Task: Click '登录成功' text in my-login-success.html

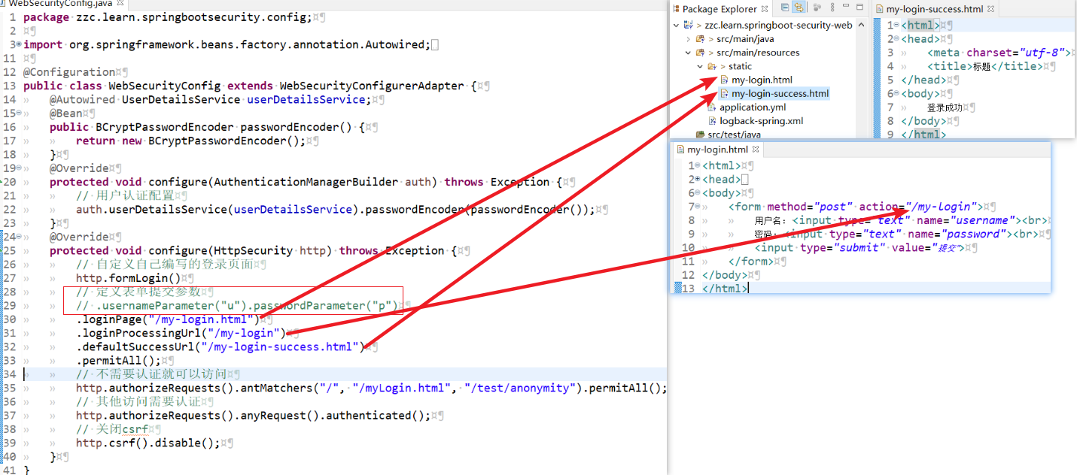Action: (x=945, y=107)
